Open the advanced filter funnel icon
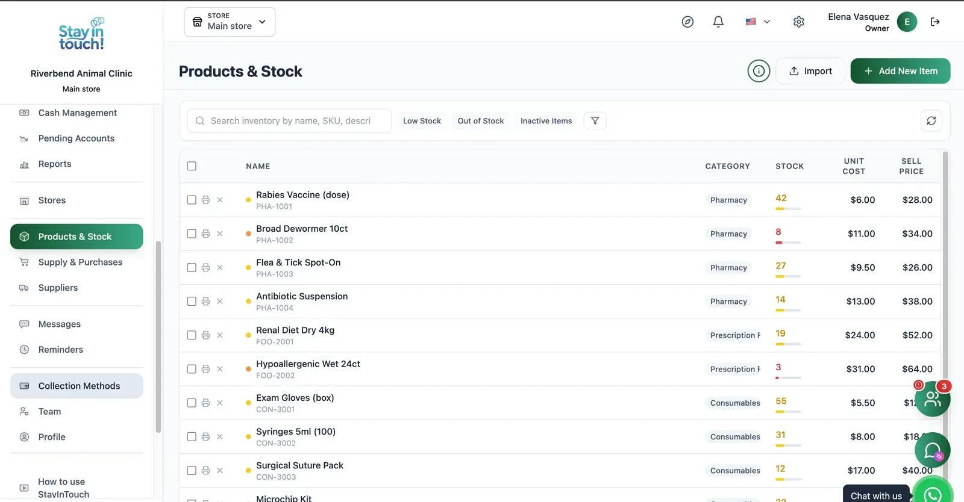The image size is (964, 502). tap(595, 121)
